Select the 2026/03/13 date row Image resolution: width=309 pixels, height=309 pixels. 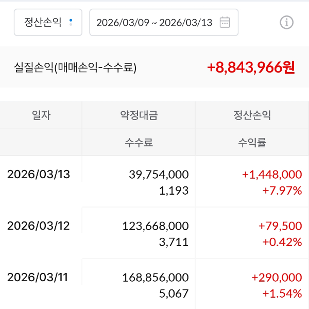38,174
